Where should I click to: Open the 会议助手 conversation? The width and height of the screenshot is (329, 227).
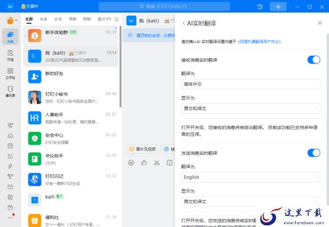click(x=70, y=159)
